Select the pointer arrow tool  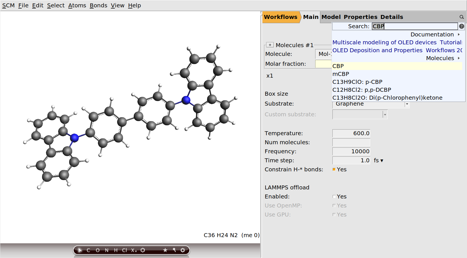[80, 250]
